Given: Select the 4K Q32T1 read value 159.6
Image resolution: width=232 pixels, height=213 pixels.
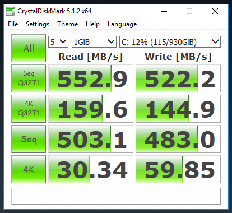Looking at the screenshot, I should pyautogui.click(x=91, y=109).
